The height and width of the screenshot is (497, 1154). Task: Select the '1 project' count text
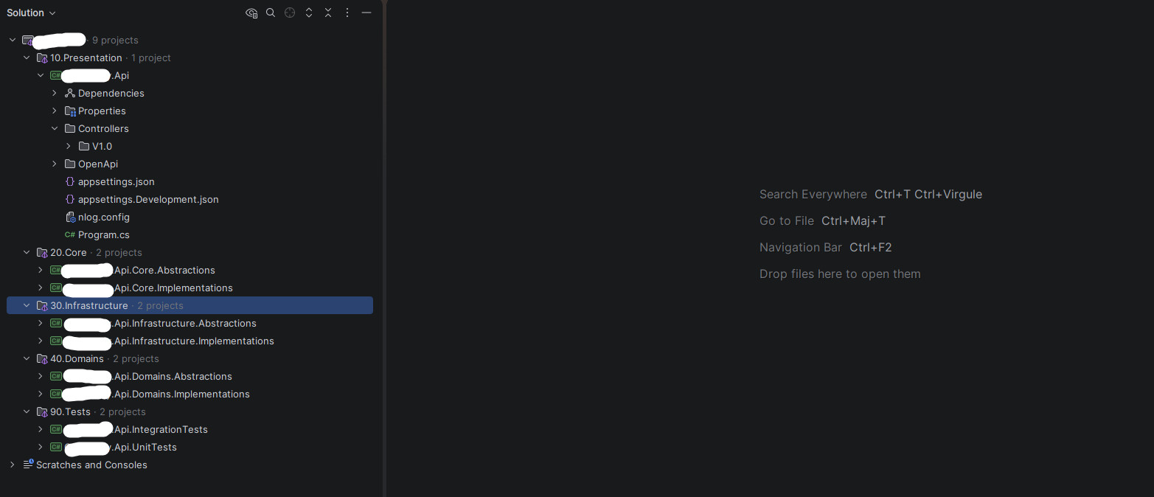151,58
